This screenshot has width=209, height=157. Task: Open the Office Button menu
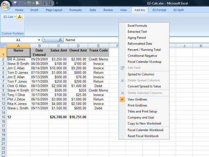coord(5,5)
